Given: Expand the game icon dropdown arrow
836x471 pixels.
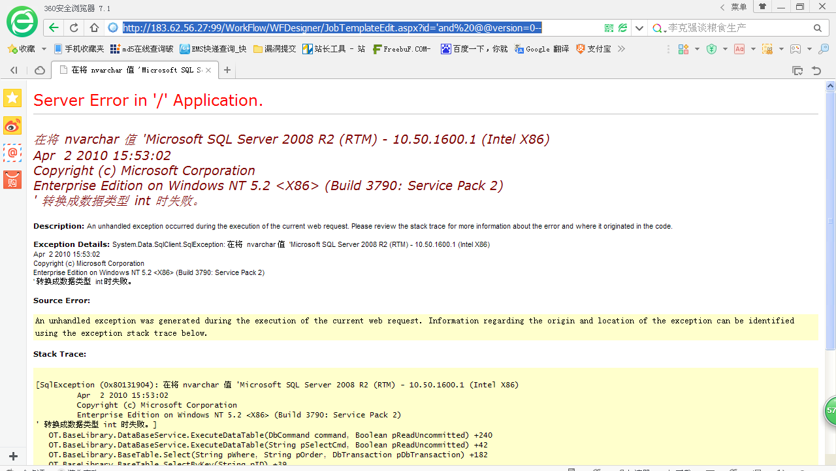Looking at the screenshot, I should (809, 49).
